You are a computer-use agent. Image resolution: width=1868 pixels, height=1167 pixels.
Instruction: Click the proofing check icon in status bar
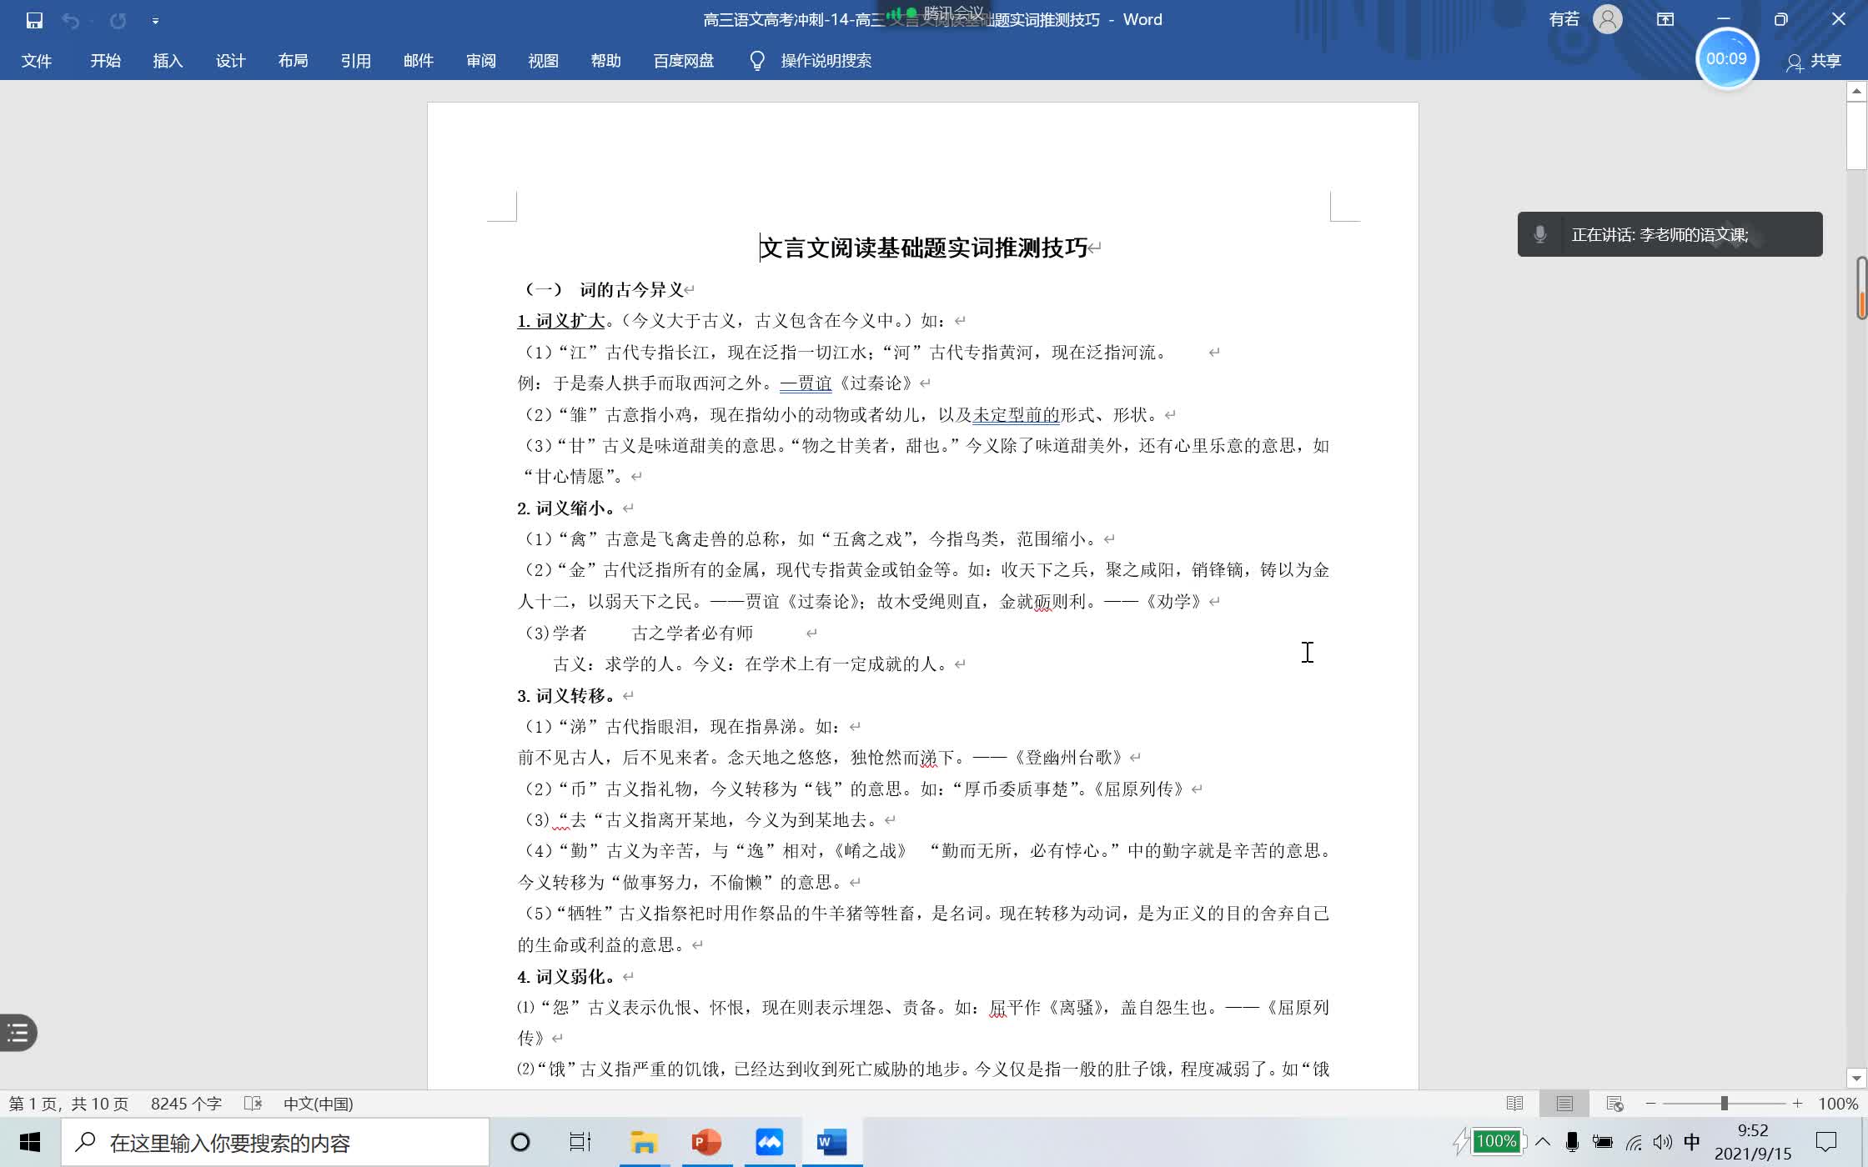coord(253,1104)
